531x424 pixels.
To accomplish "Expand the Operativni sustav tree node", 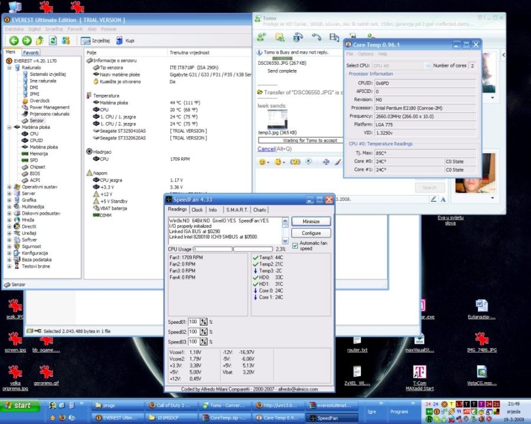I will click(x=10, y=187).
